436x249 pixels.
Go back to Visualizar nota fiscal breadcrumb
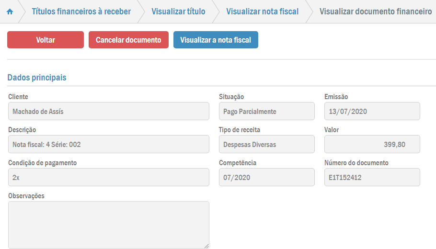262,11
